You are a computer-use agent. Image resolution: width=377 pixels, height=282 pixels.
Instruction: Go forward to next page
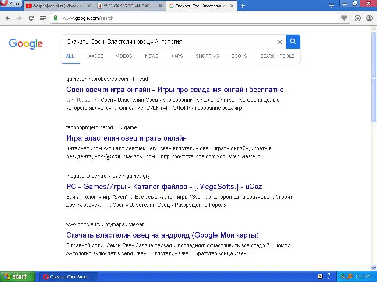[19, 18]
